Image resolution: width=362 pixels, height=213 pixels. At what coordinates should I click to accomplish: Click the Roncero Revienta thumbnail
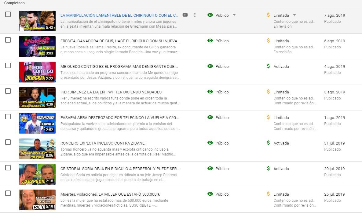tap(37, 148)
